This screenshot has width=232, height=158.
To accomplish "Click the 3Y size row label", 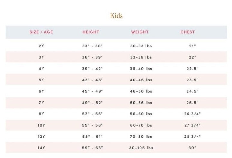I will pyautogui.click(x=42, y=57).
